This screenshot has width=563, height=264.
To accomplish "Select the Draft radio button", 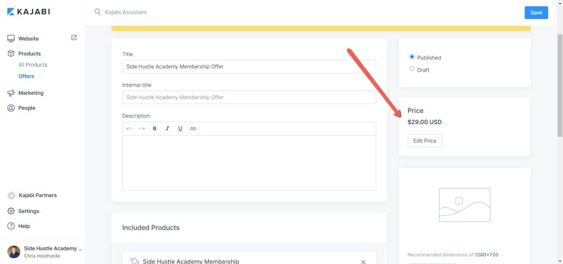I will click(412, 69).
